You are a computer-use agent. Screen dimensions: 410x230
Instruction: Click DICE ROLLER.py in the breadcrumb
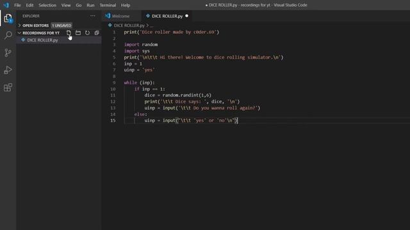(x=129, y=26)
